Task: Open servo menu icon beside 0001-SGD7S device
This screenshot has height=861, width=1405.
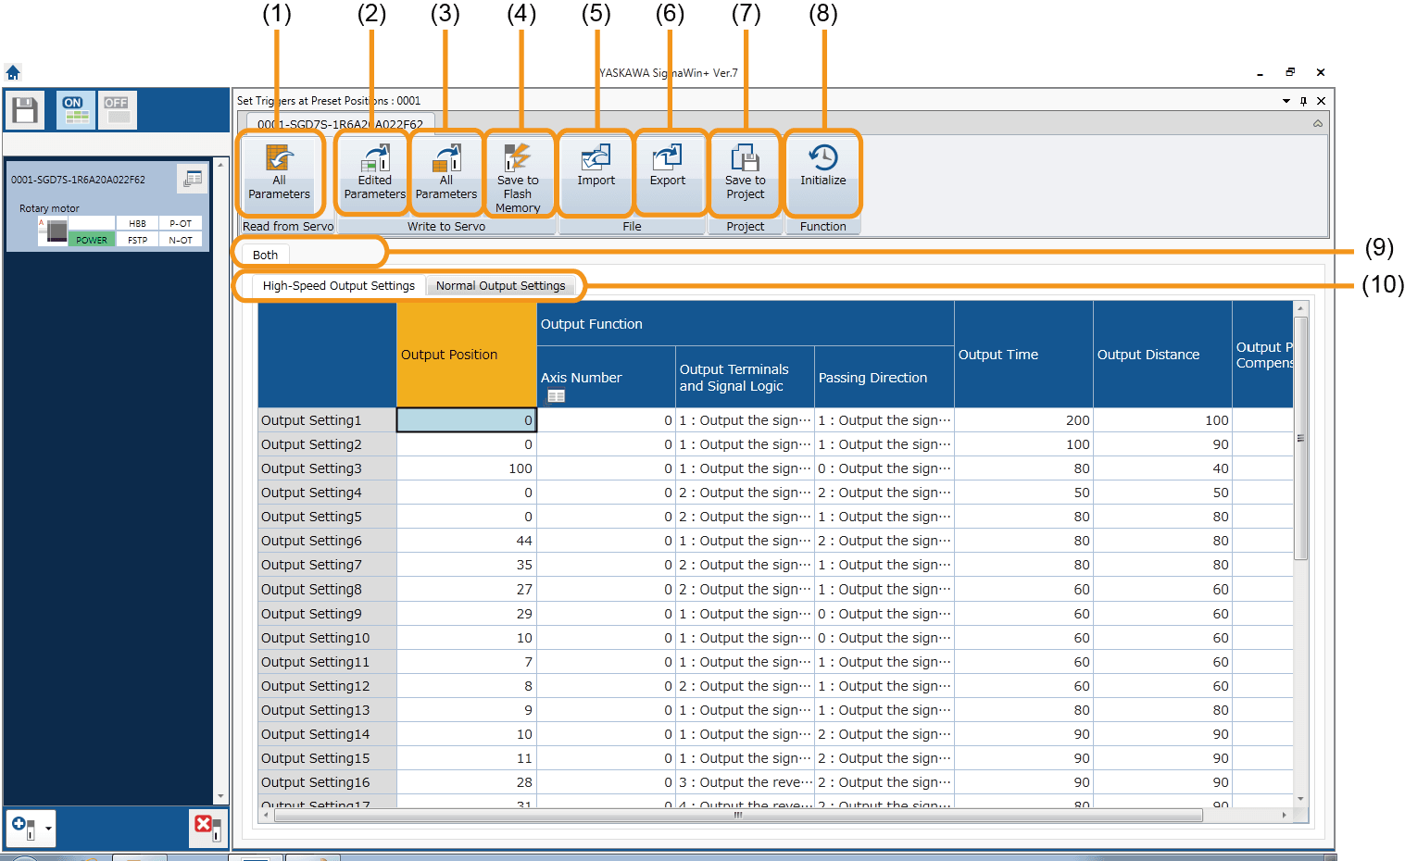Action: (193, 180)
